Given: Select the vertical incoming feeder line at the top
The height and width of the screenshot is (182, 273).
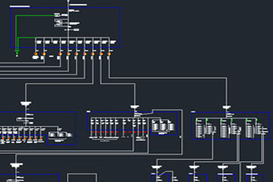Looking at the screenshot, I should (68, 4).
